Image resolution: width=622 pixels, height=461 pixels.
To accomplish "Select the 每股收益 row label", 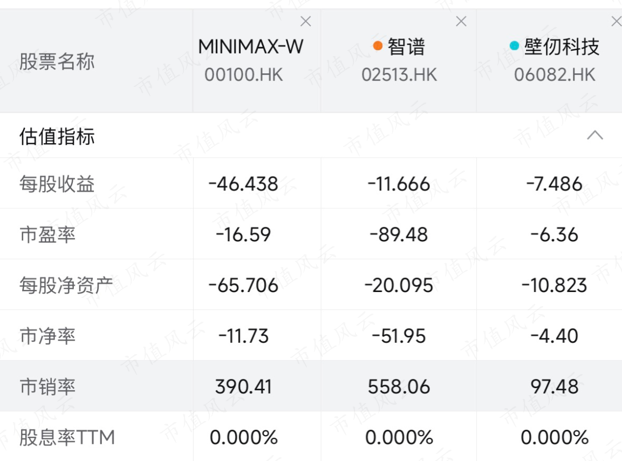I will [57, 184].
